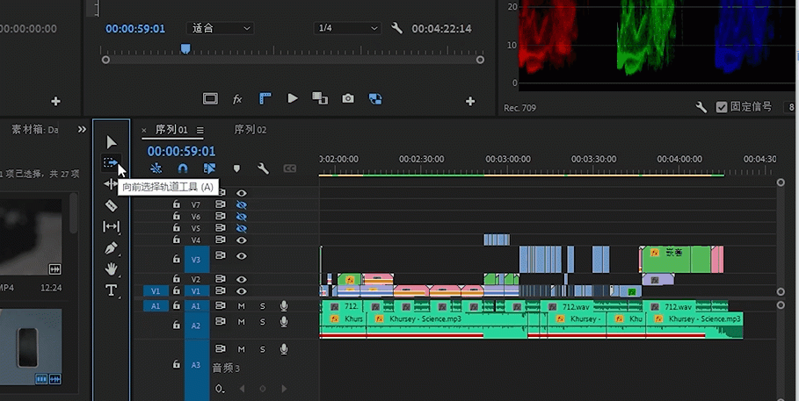Click the safe margins button in monitor
This screenshot has width=799, height=401.
210,99
